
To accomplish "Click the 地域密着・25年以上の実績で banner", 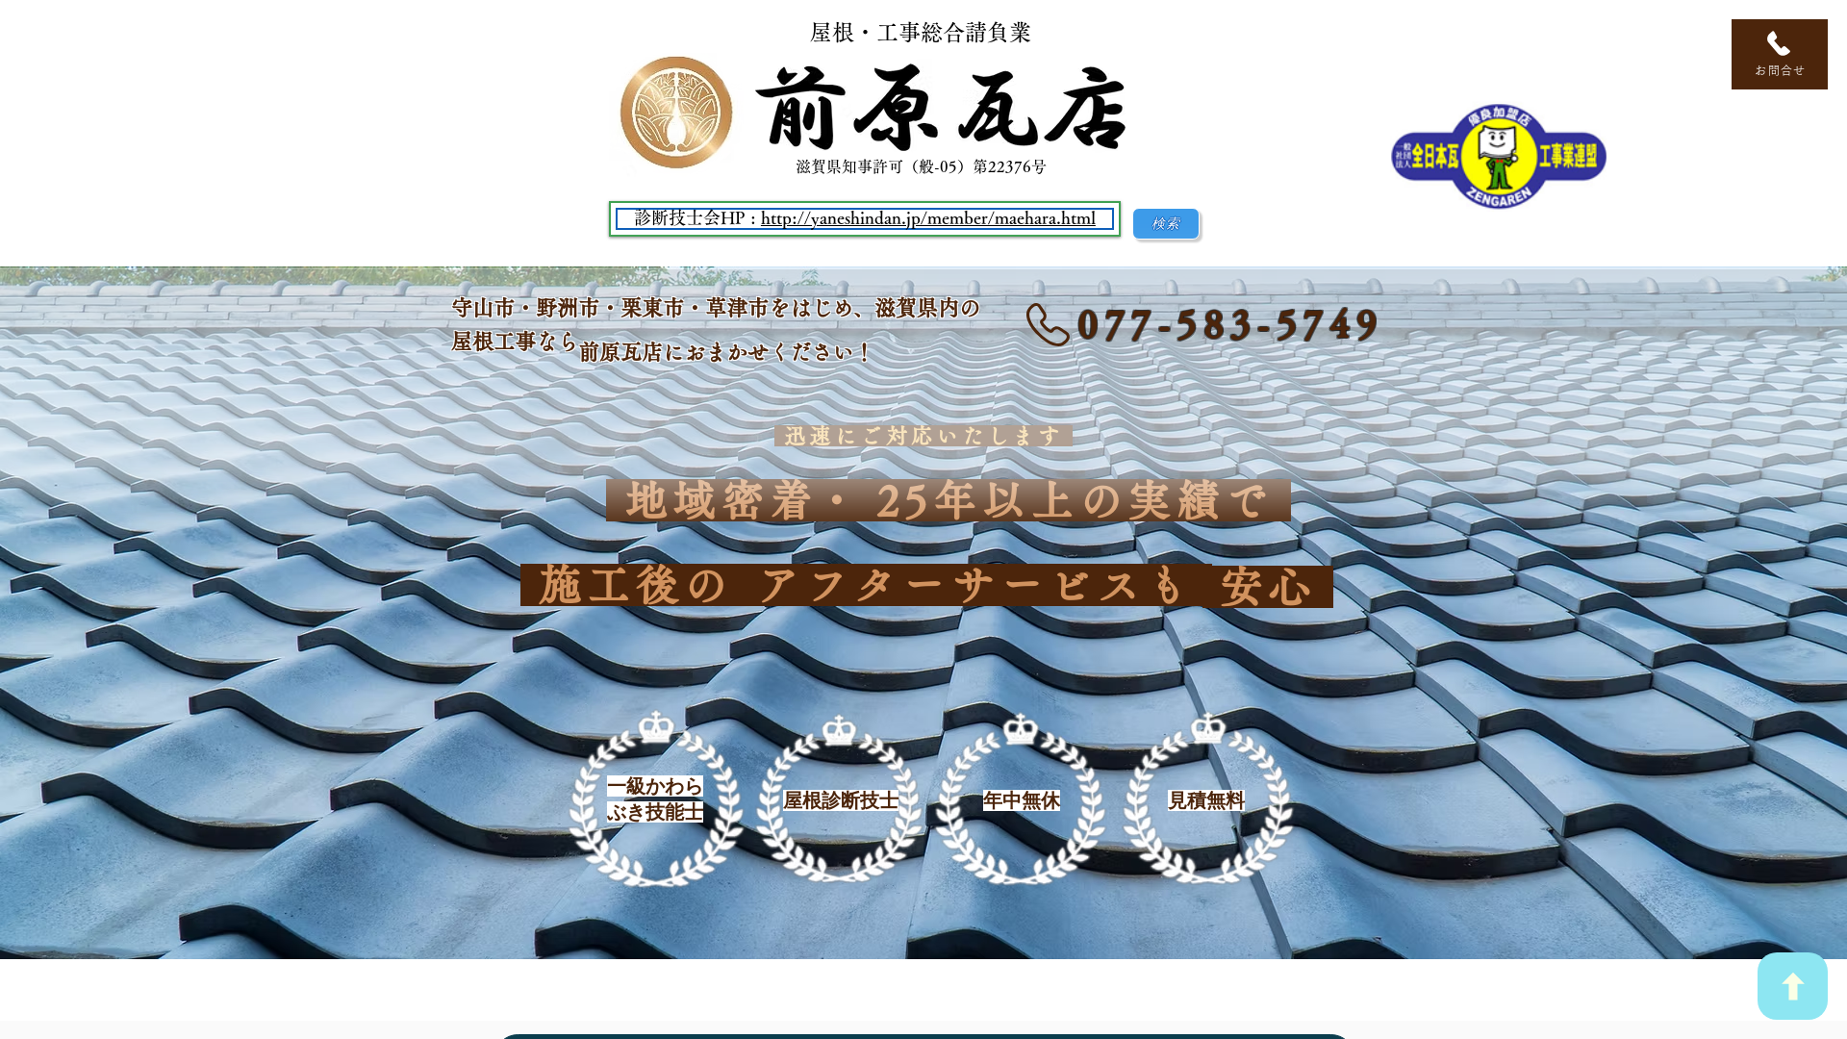I will (948, 501).
